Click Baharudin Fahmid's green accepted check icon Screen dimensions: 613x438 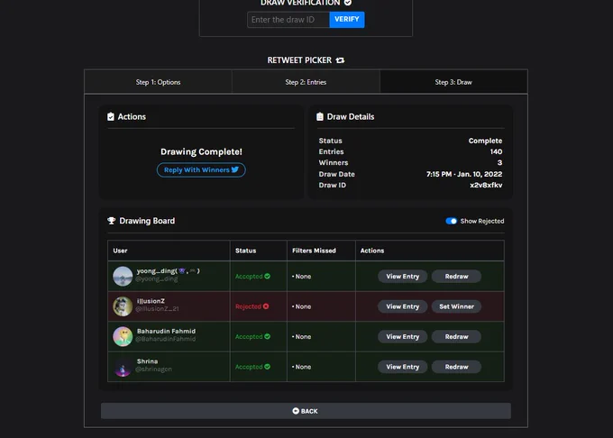click(268, 336)
